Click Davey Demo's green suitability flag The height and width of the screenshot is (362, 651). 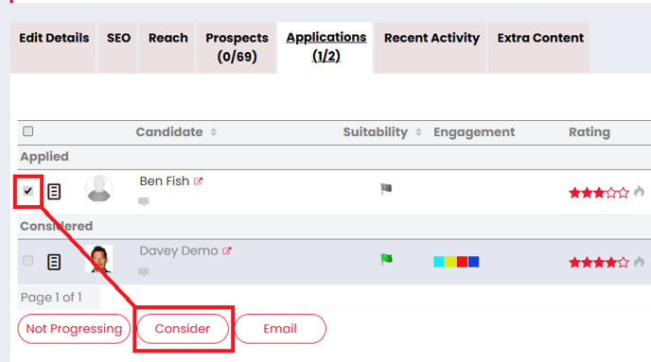tap(386, 259)
